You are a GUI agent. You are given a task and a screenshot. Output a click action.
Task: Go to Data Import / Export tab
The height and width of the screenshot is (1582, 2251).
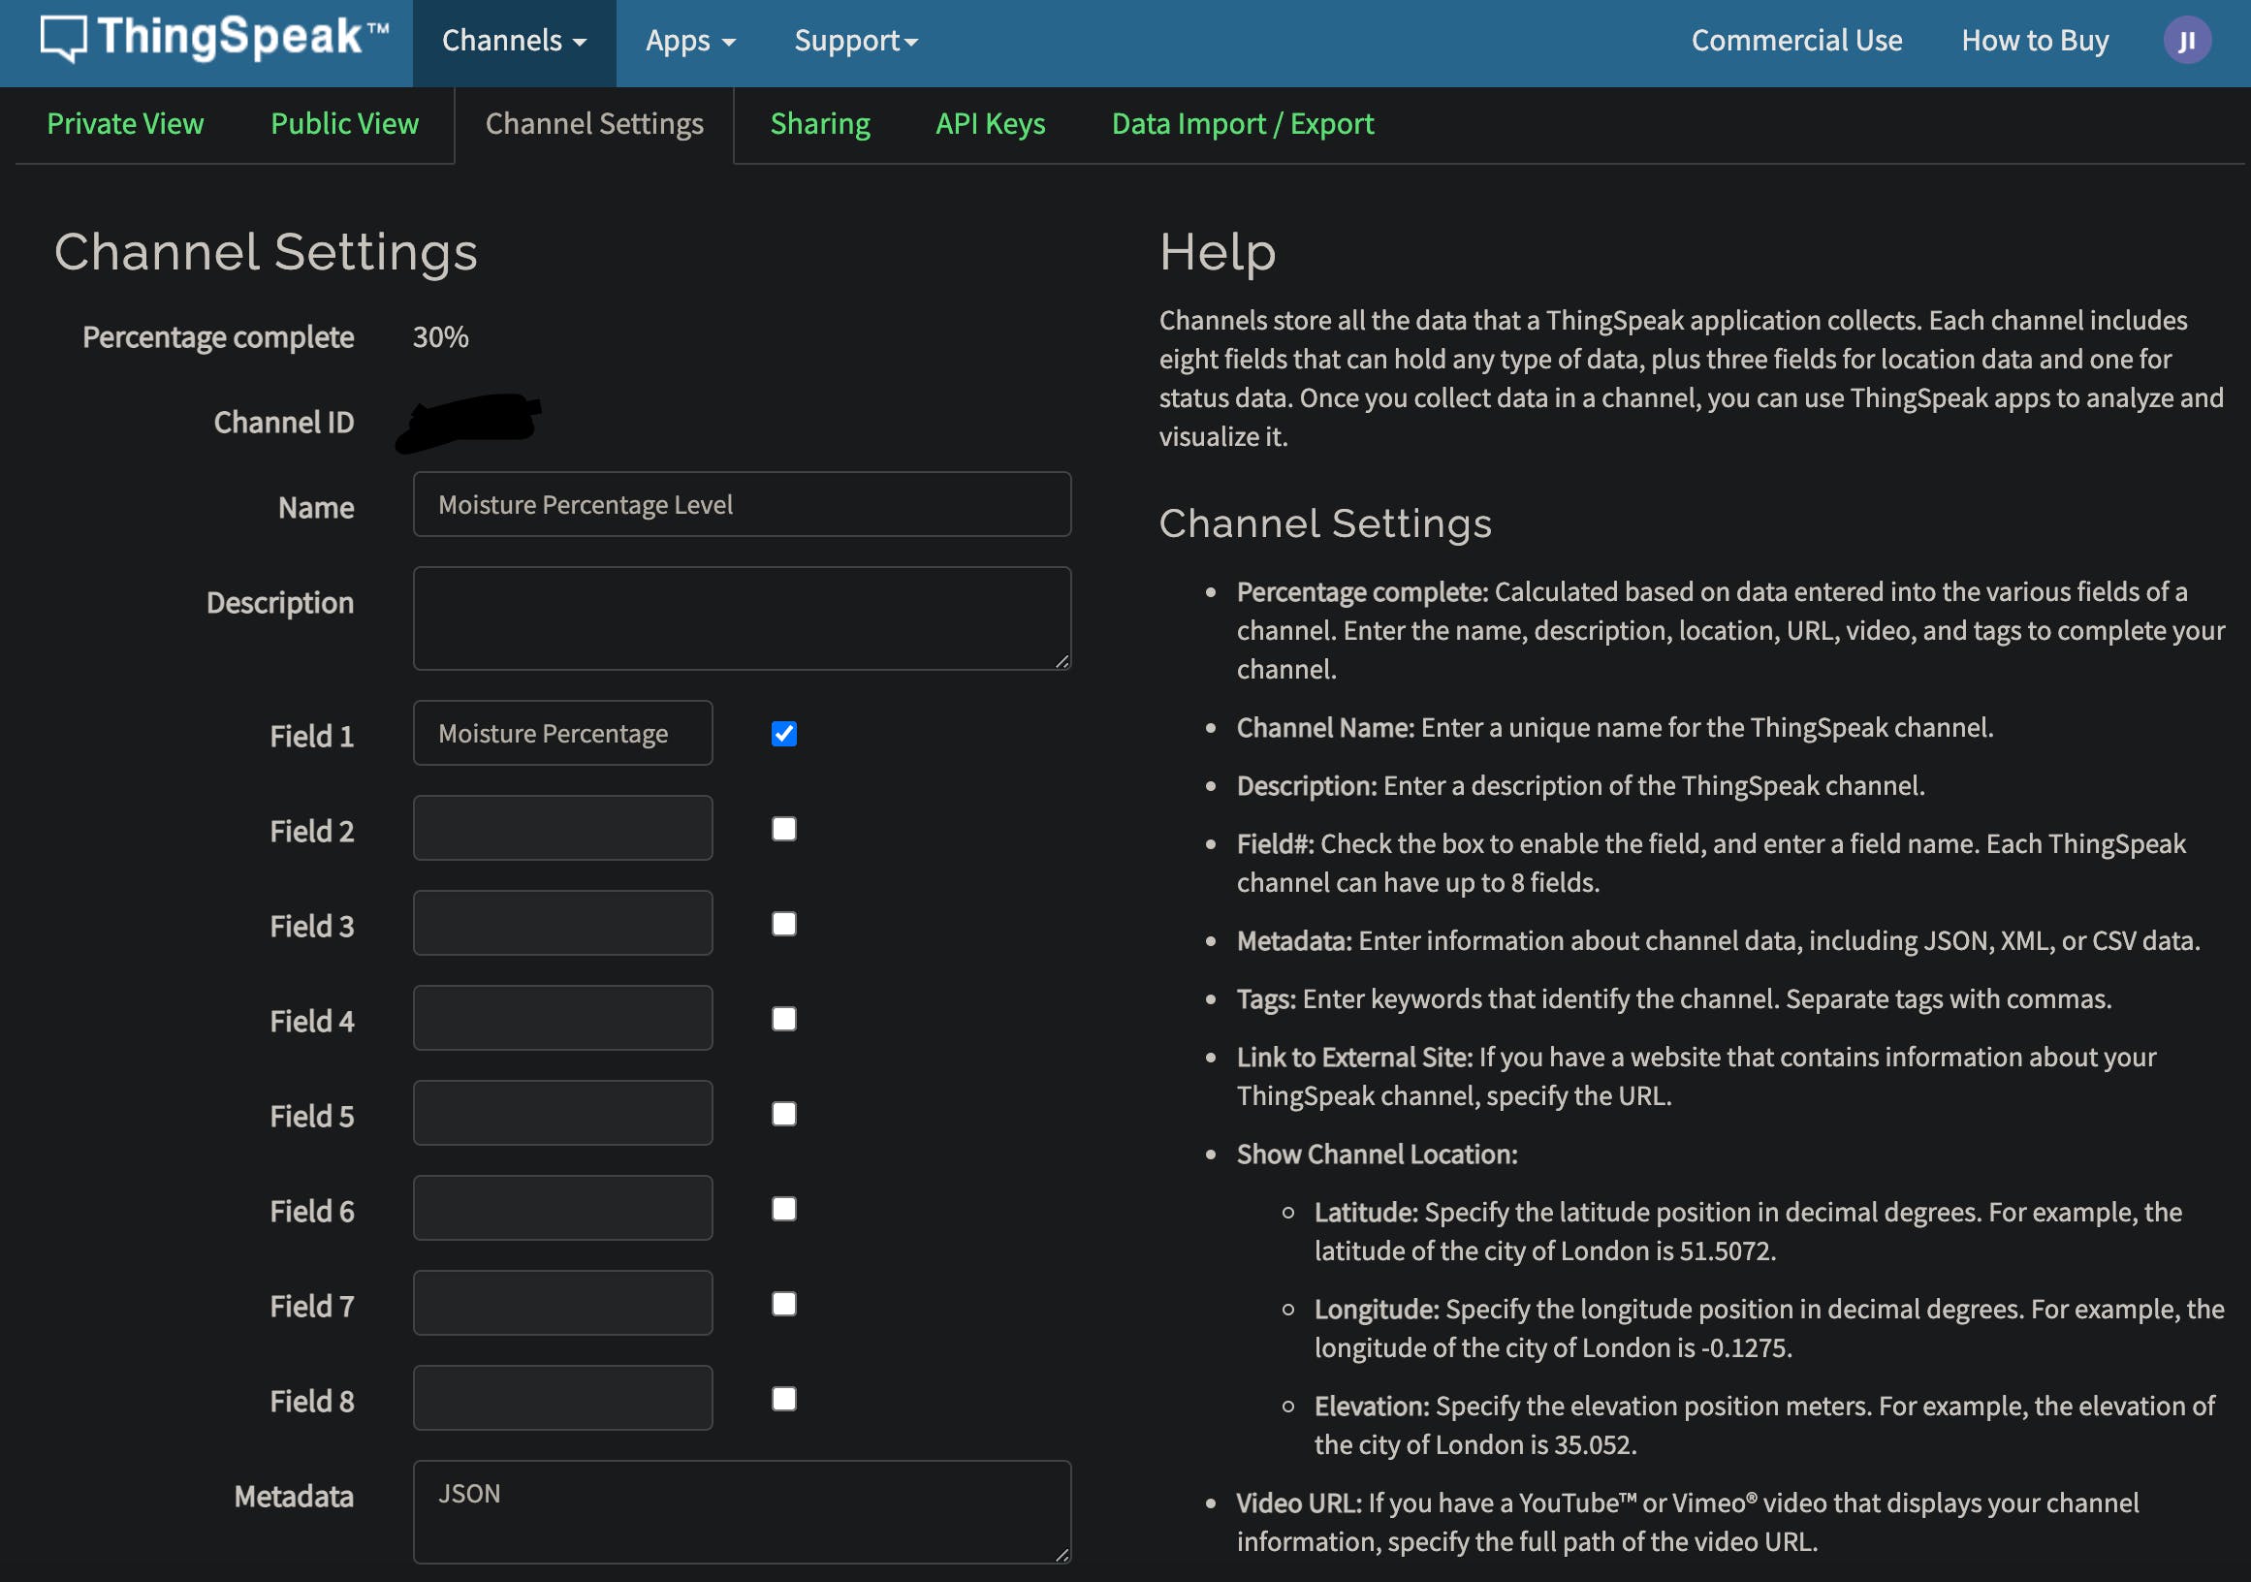pyautogui.click(x=1242, y=123)
